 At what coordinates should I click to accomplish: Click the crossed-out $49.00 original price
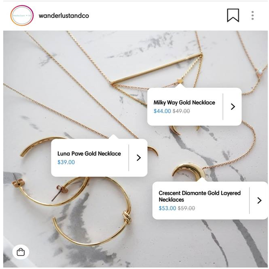181,111
